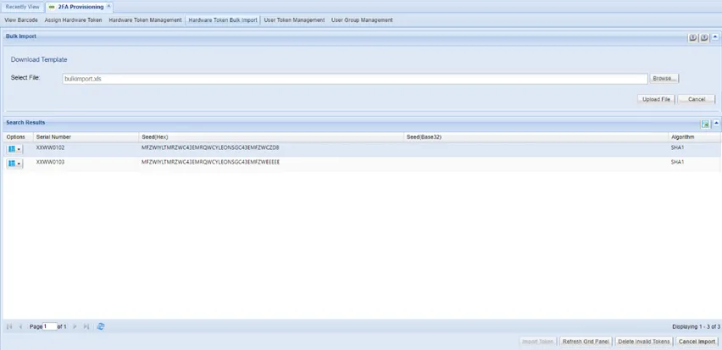Click the Download Template link
Image resolution: width=722 pixels, height=350 pixels.
point(39,60)
